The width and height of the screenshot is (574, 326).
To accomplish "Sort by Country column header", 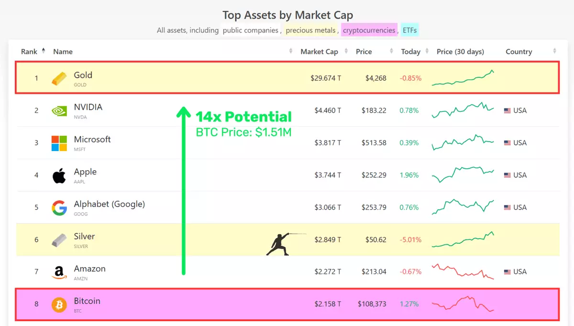I will click(x=519, y=52).
